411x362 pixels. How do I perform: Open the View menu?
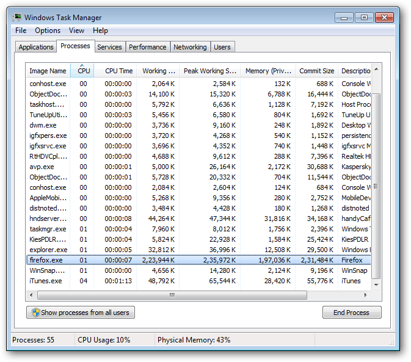pos(76,31)
